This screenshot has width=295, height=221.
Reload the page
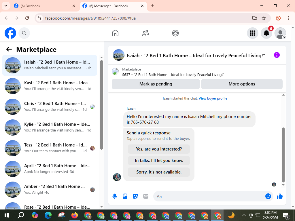[x=27, y=18]
